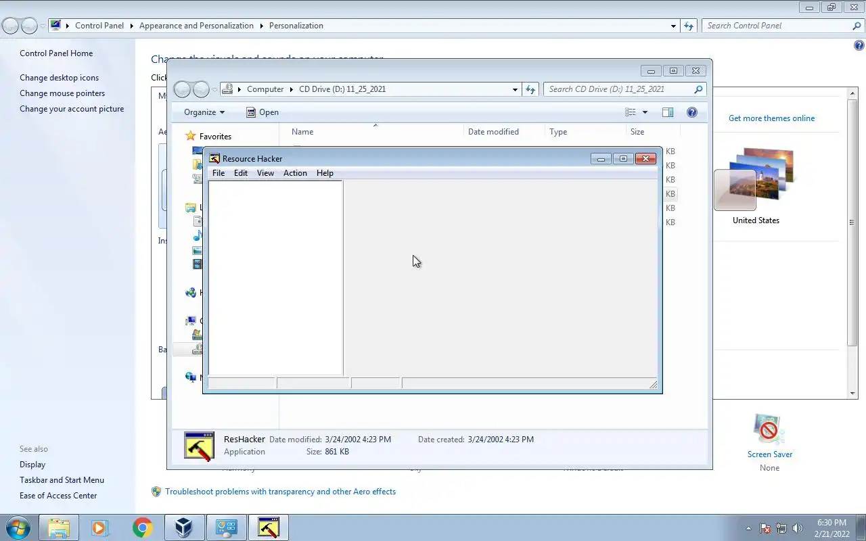Viewport: 866px width, 541px height.
Task: Switch to Resource Hacker taskbar button
Action: point(268,527)
